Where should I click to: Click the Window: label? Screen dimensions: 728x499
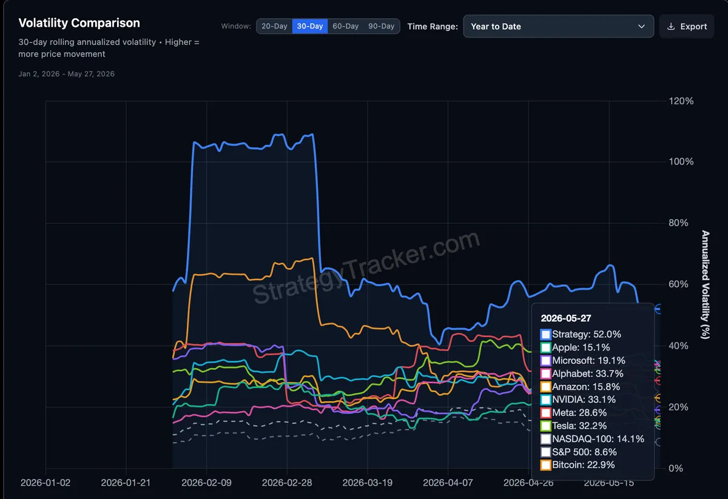(x=236, y=27)
